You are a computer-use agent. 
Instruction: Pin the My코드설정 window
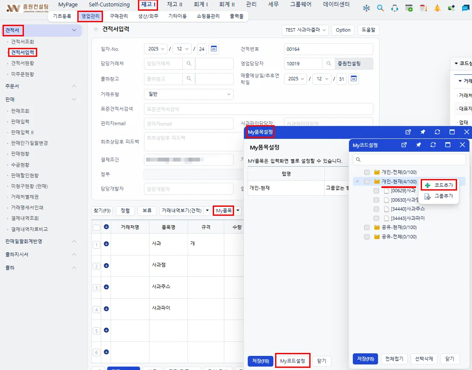419,145
